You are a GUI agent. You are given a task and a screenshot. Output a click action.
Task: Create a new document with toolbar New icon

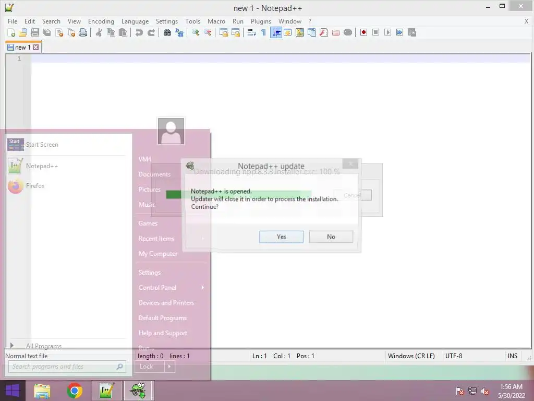point(11,32)
